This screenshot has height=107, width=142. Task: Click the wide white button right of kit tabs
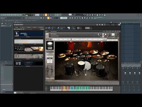(x=112, y=40)
